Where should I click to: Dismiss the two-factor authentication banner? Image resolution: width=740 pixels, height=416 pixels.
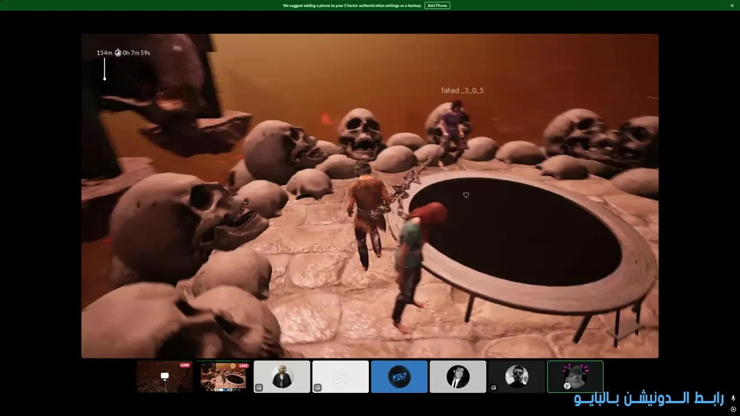pos(732,5)
